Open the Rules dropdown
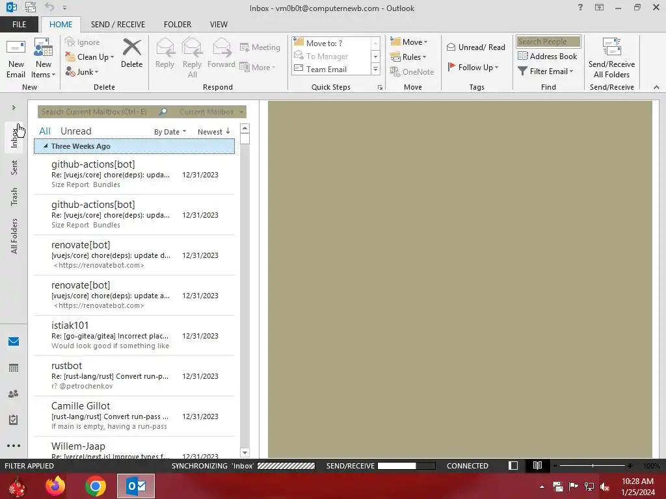Viewport: 666px width, 499px height. pyautogui.click(x=408, y=57)
